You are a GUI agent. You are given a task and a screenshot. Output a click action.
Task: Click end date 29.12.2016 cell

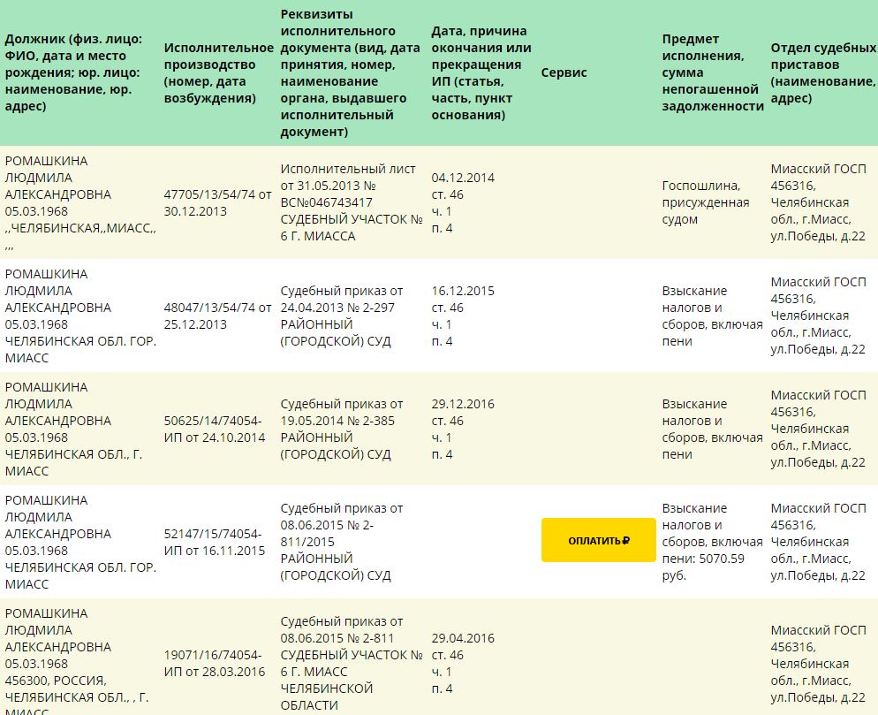point(463,430)
